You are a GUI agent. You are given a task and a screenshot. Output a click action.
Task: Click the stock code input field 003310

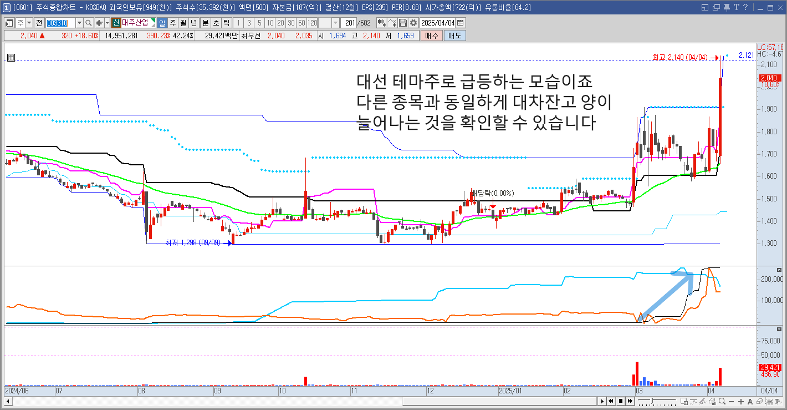tap(60, 23)
